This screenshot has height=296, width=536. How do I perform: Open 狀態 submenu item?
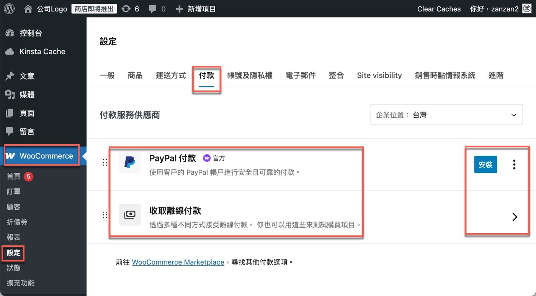(14, 268)
